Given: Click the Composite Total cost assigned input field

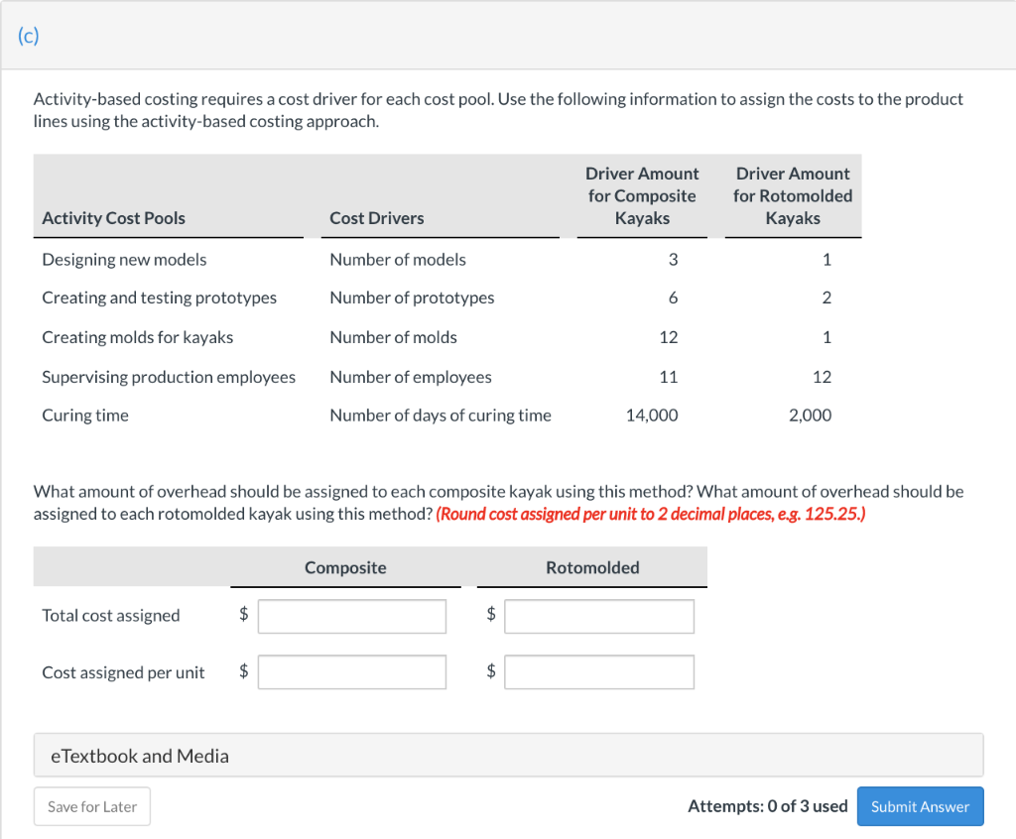Looking at the screenshot, I should coord(351,616).
